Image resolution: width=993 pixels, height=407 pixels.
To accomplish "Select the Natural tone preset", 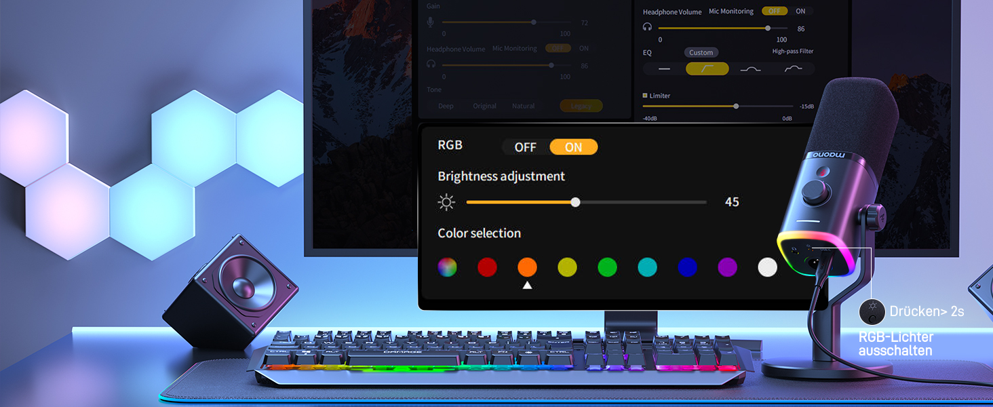I will click(523, 106).
